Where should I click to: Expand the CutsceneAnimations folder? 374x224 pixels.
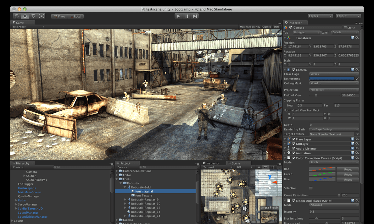(x=117, y=171)
